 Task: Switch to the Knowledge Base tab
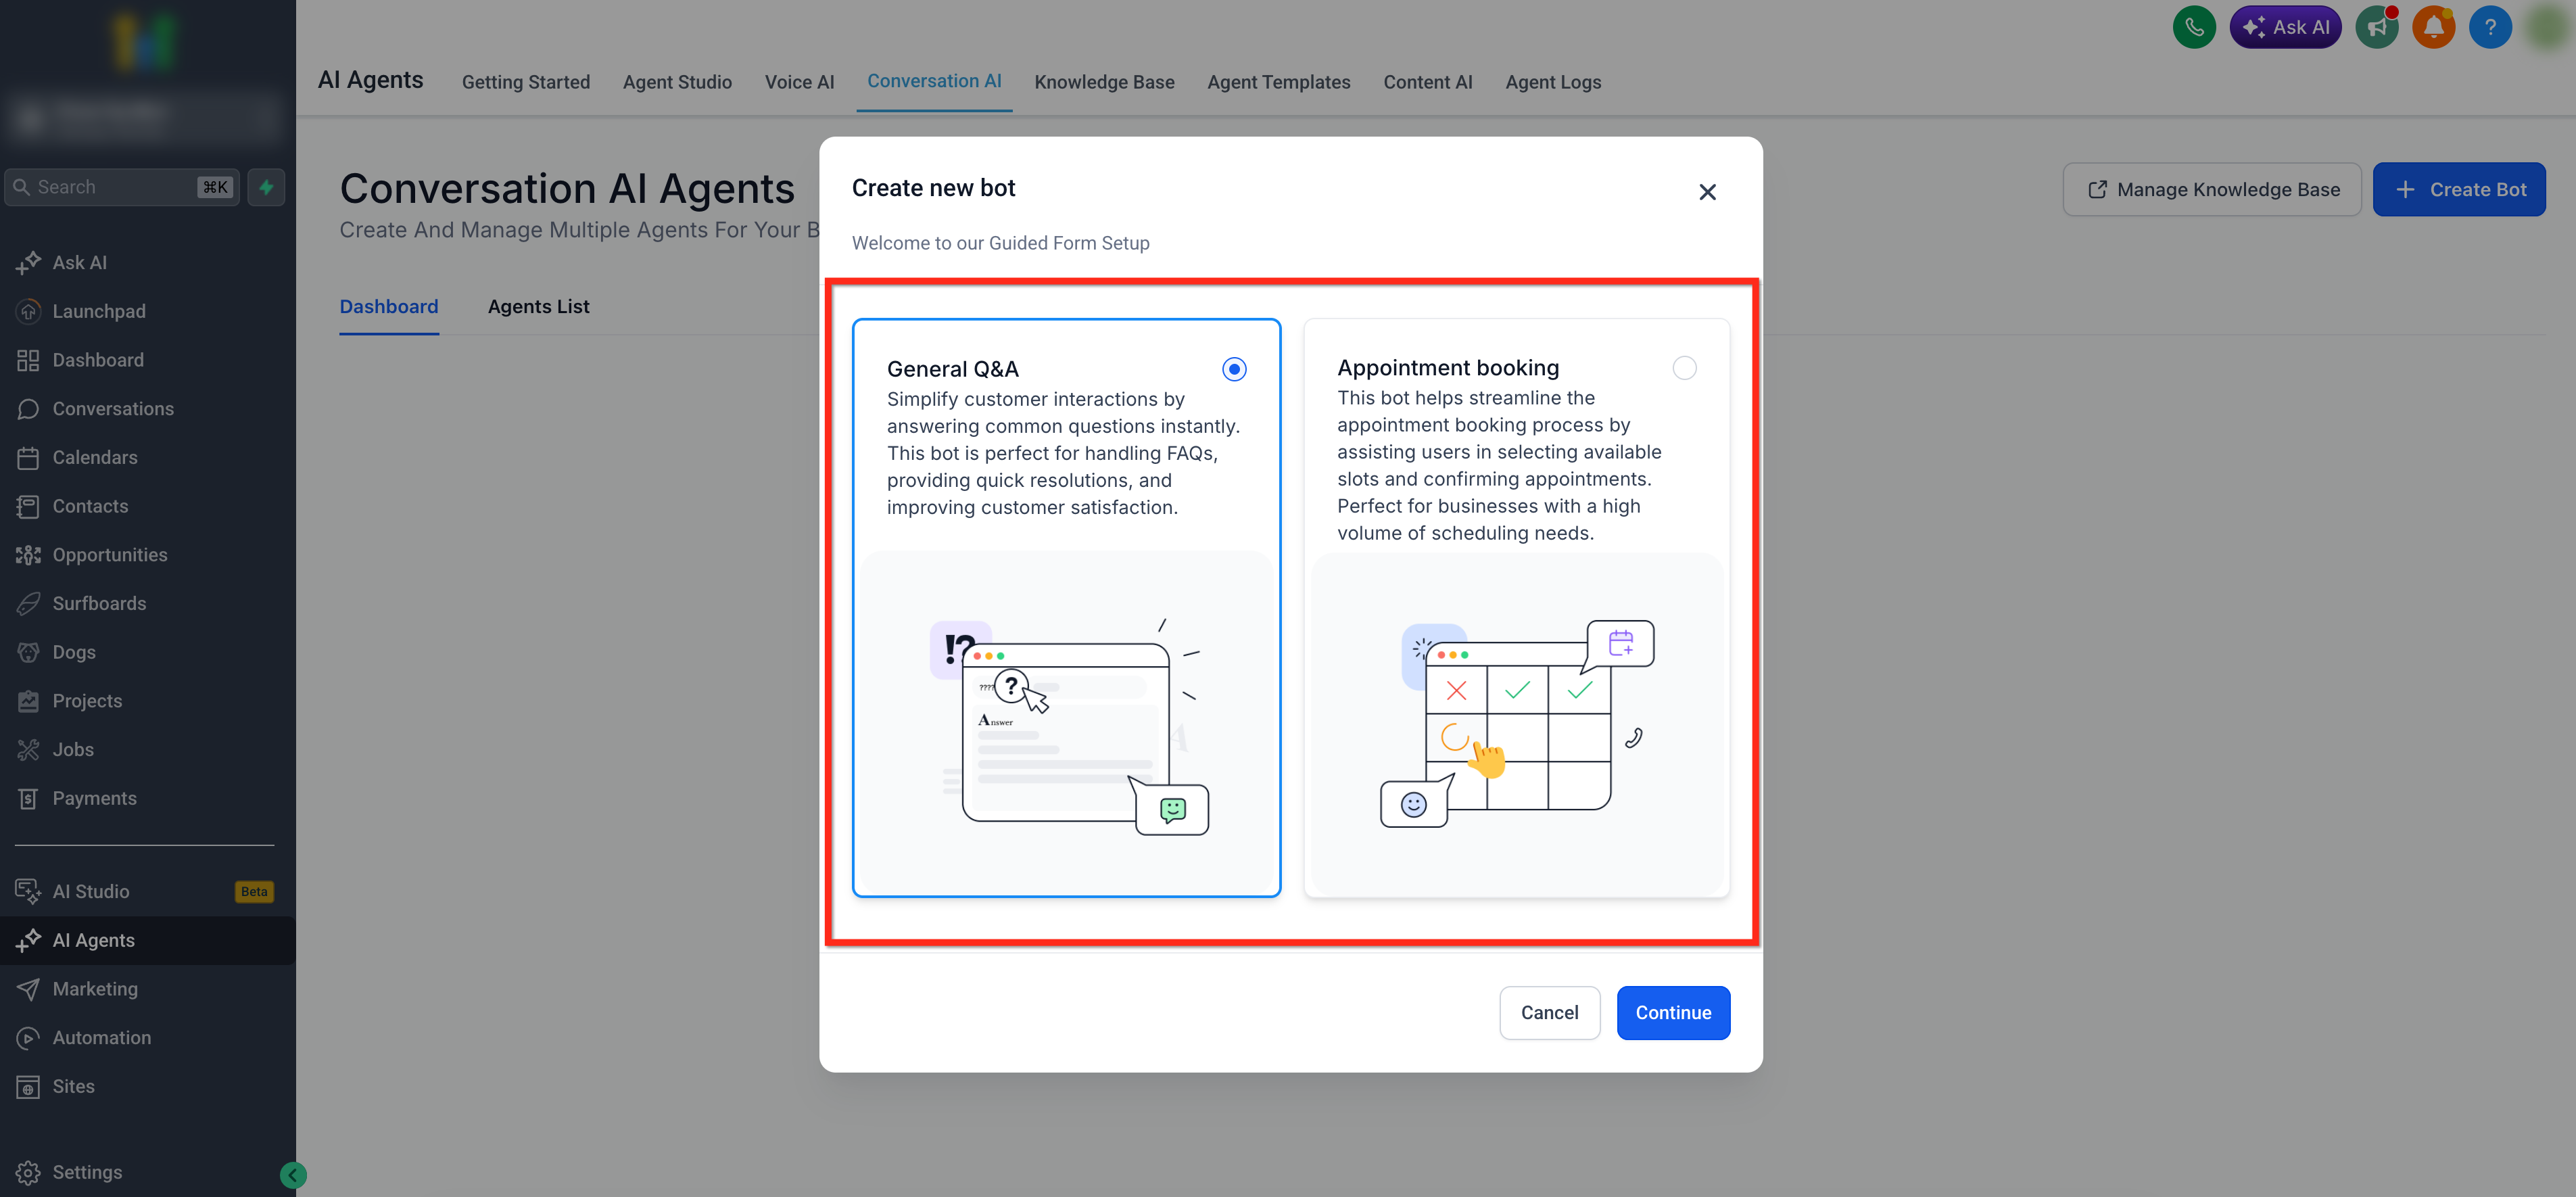1104,82
